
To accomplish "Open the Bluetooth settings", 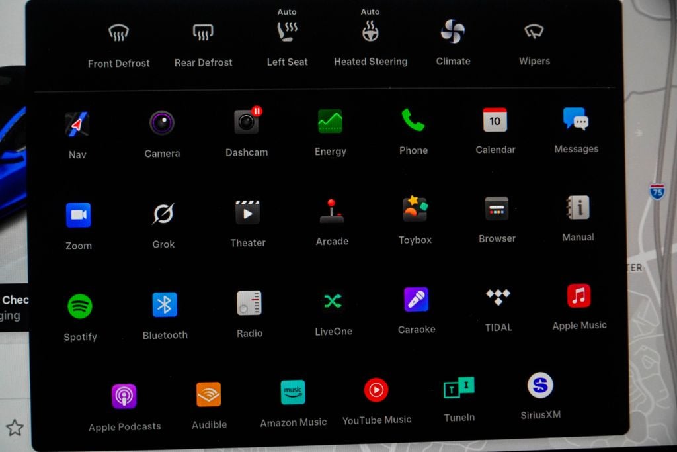I will point(165,305).
